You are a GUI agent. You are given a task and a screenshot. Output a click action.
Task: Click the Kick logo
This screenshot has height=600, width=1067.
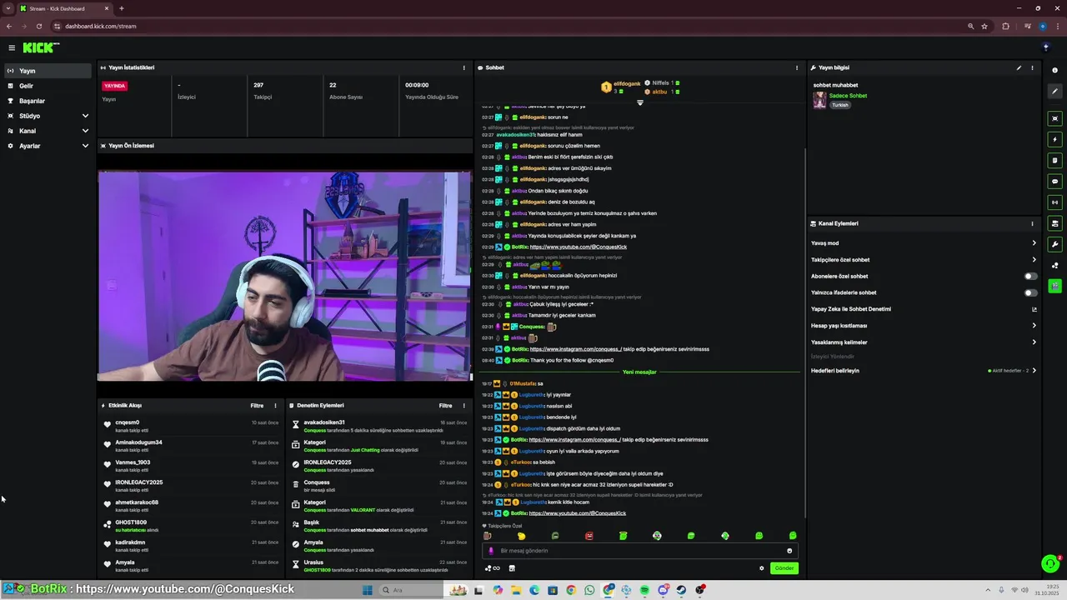click(x=41, y=47)
